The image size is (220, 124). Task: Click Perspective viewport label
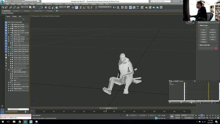point(37,16)
